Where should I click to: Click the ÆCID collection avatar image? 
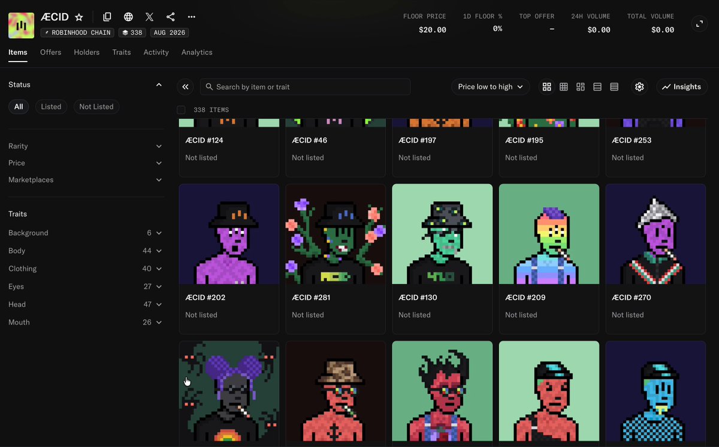pyautogui.click(x=21, y=25)
